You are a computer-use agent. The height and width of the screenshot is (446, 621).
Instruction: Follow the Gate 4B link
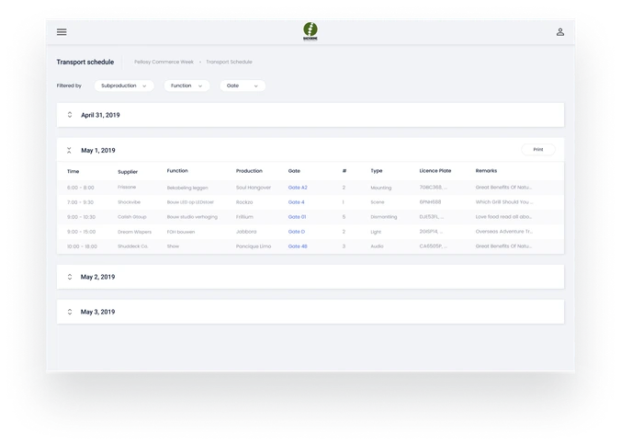coord(298,246)
